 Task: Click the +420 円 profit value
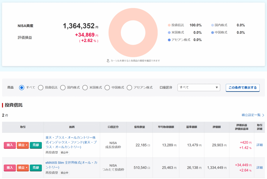246,142
